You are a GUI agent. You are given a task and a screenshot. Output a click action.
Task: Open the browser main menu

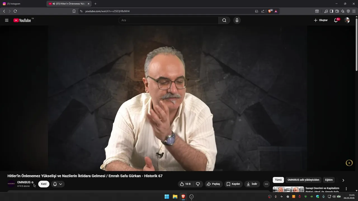[x=354, y=11]
